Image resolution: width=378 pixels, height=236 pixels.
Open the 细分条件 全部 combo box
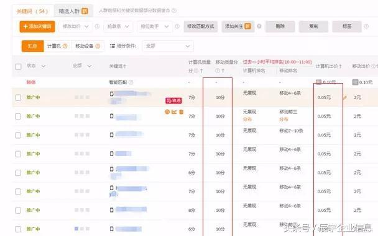(x=168, y=46)
